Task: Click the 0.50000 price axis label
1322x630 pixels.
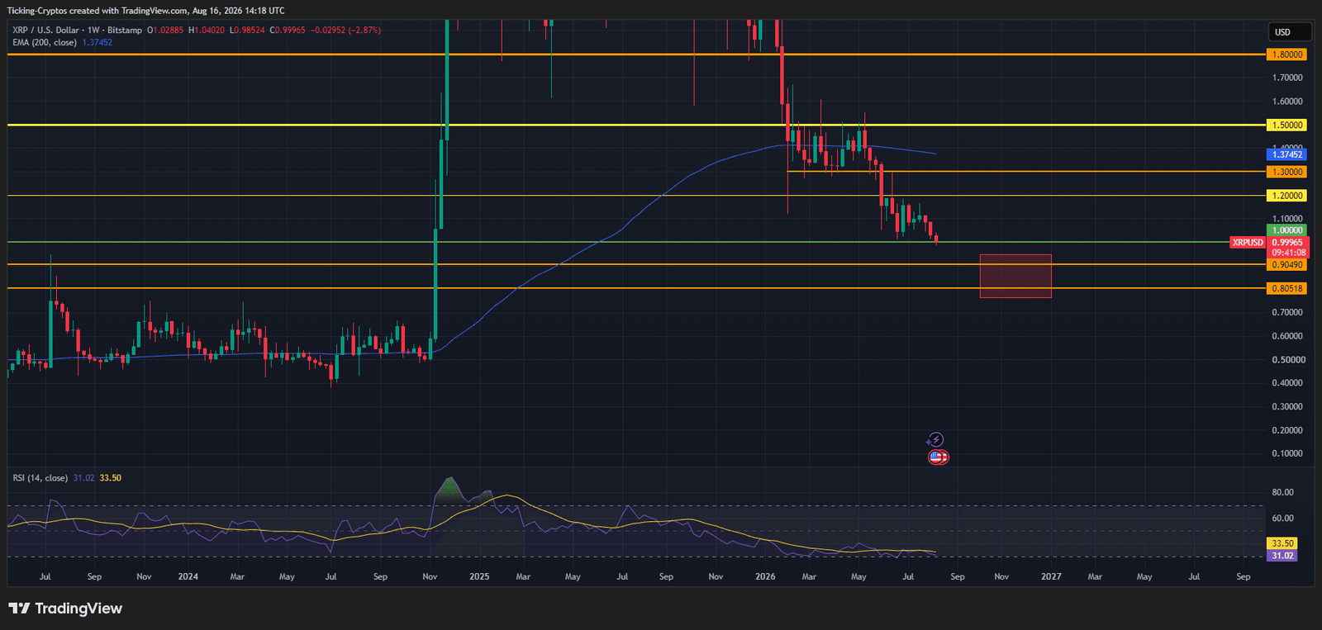Action: pos(1287,360)
